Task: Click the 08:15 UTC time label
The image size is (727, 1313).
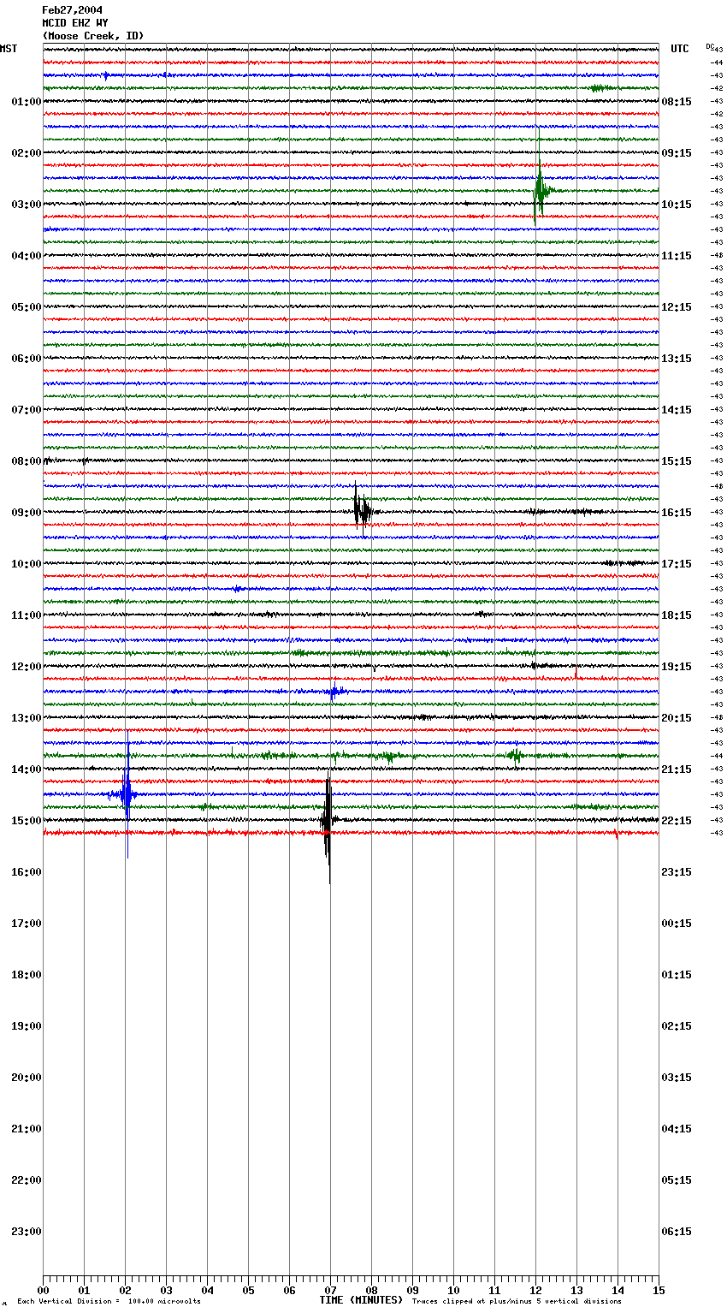Action: [x=677, y=102]
